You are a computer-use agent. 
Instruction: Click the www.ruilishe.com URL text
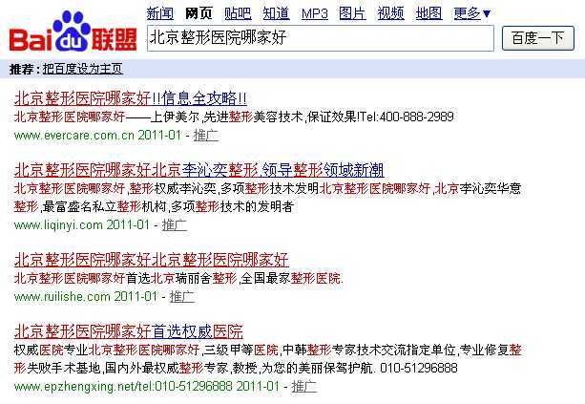[x=62, y=296]
